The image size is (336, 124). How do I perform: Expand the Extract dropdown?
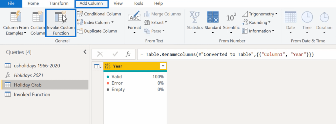pyautogui.click(x=166, y=23)
